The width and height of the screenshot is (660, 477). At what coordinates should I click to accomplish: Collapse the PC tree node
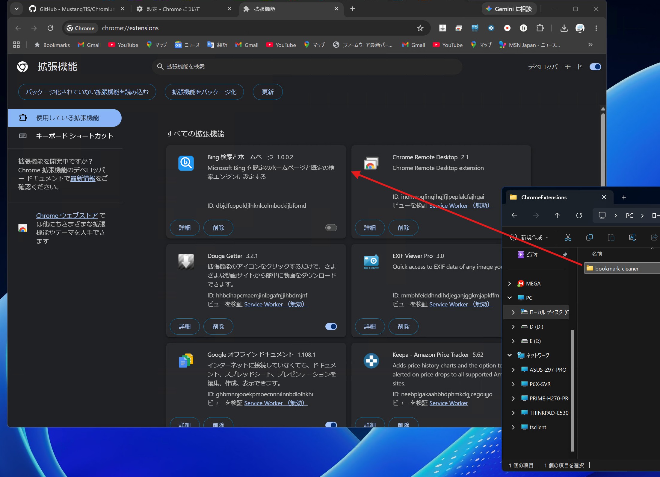click(510, 298)
